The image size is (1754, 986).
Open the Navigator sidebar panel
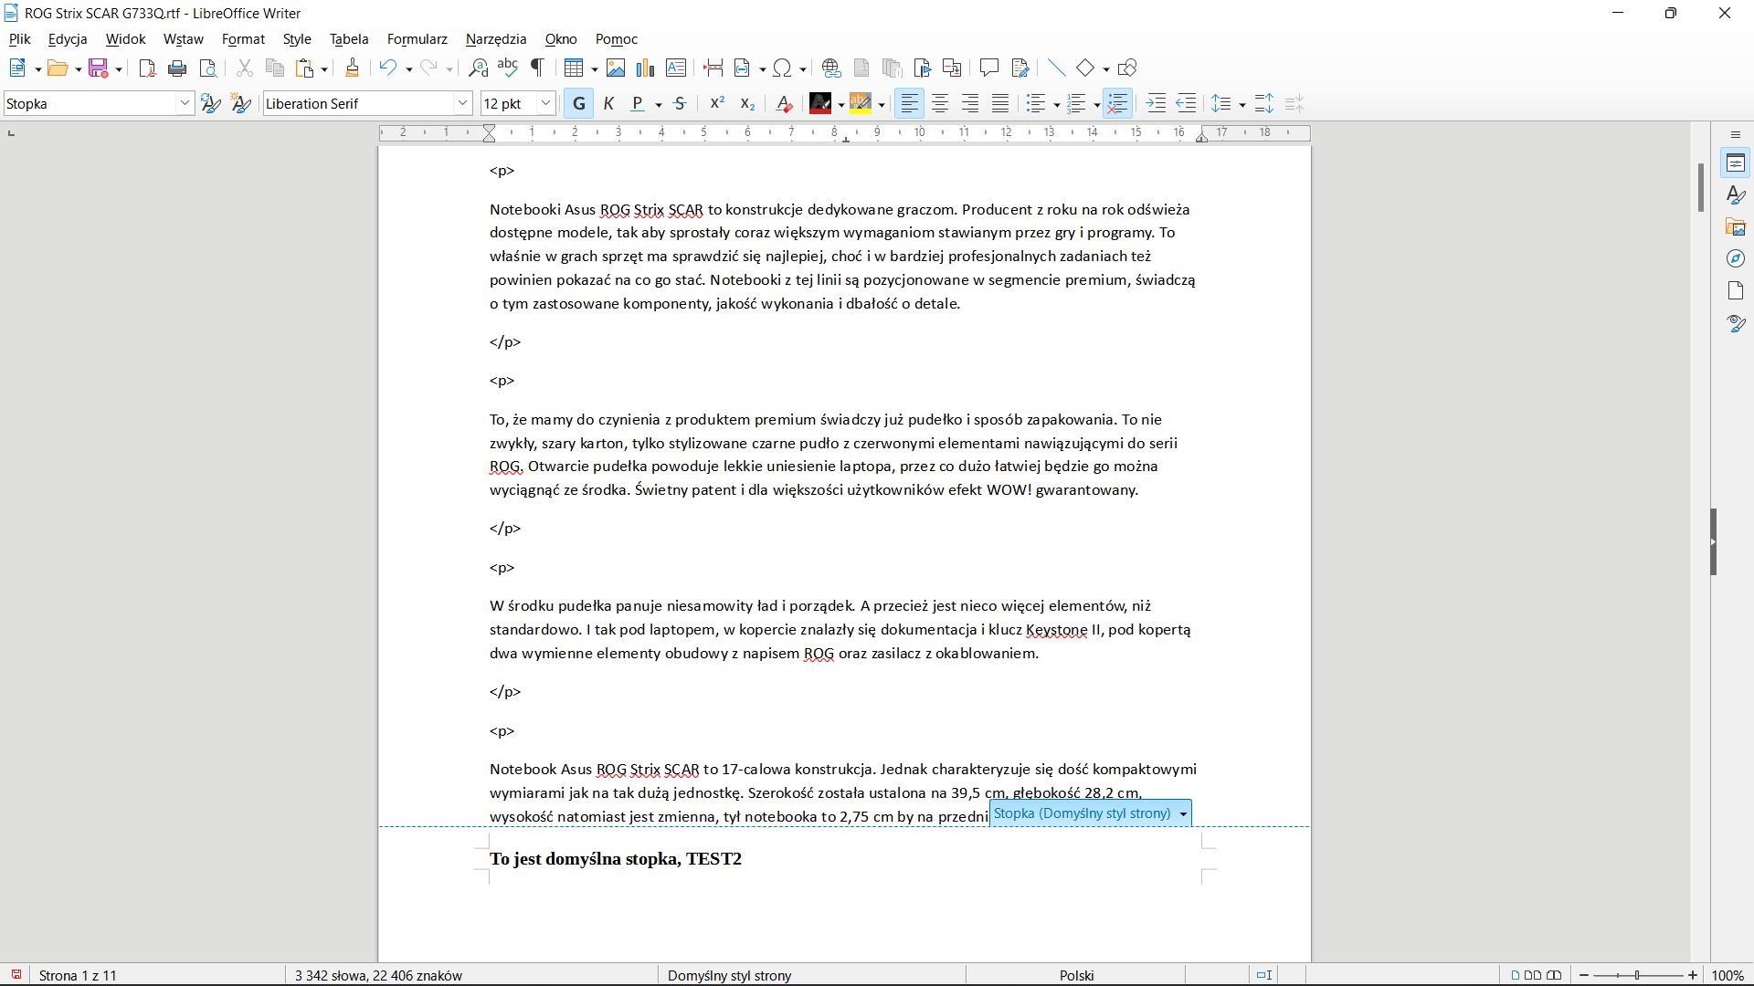[1735, 258]
